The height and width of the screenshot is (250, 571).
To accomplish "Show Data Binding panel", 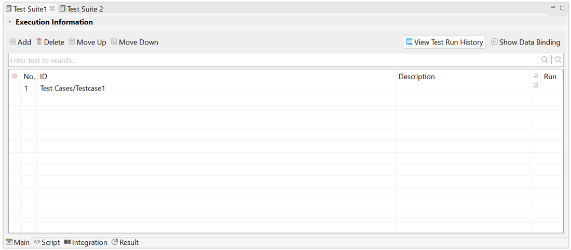I will (x=525, y=42).
